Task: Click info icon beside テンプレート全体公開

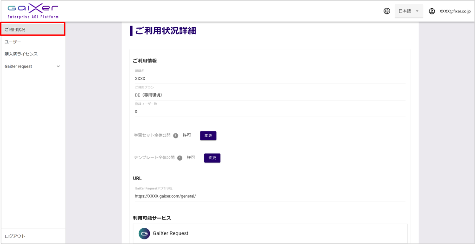Action: click(x=180, y=158)
